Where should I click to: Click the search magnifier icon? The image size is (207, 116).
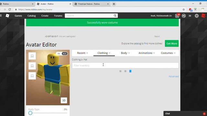click(x=115, y=16)
